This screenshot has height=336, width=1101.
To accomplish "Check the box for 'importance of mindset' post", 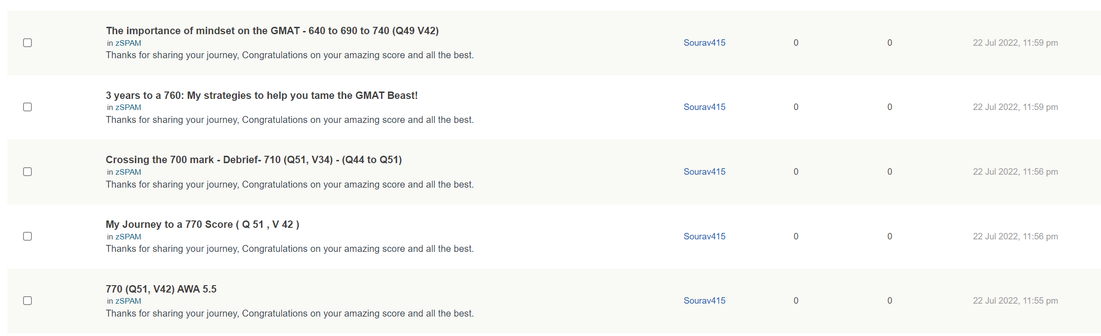I will tap(28, 43).
